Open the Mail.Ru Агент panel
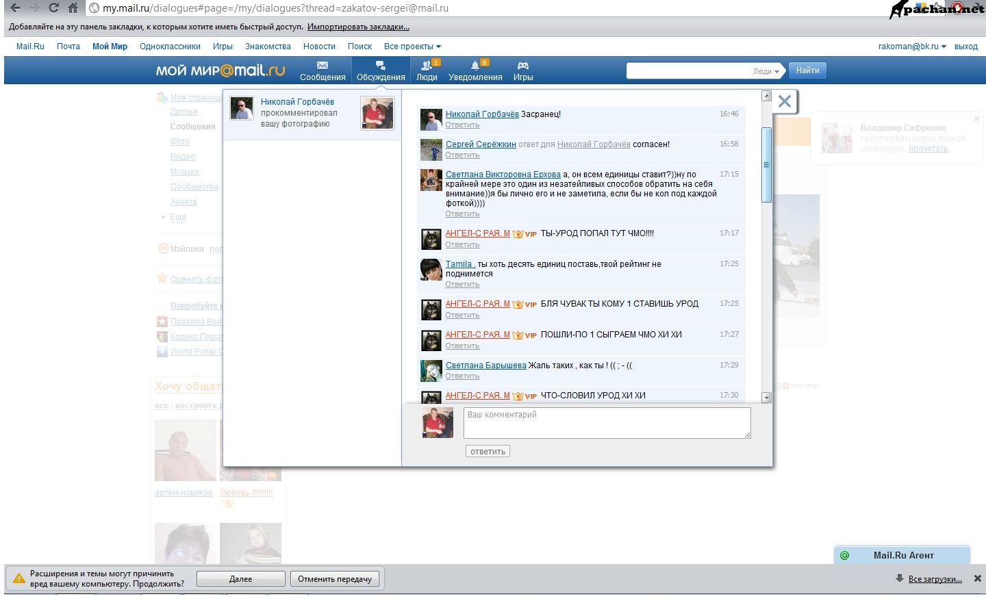Viewport: 986px width, 616px height. pos(902,555)
